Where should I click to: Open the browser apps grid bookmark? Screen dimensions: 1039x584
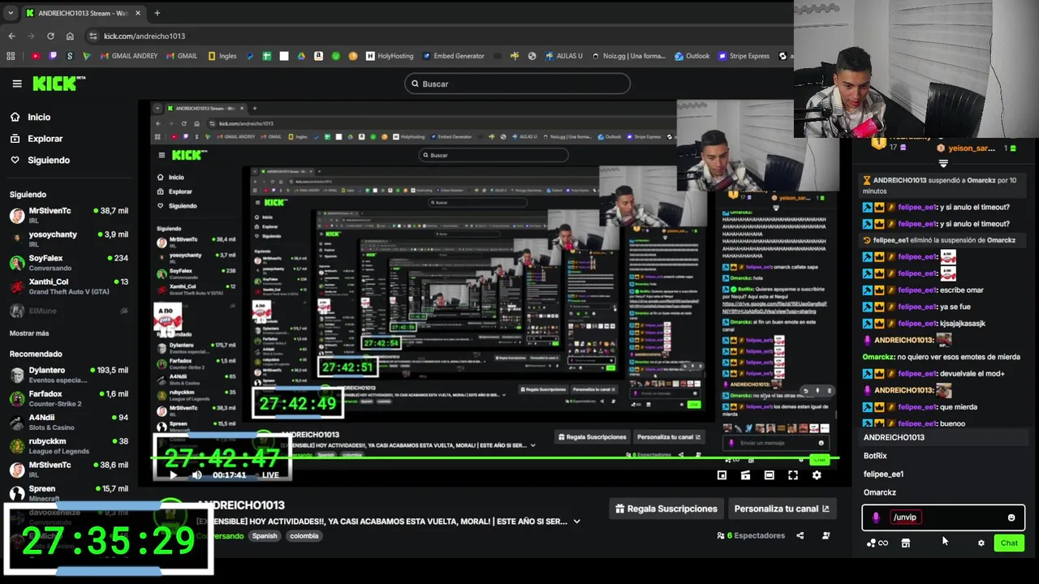click(11, 56)
